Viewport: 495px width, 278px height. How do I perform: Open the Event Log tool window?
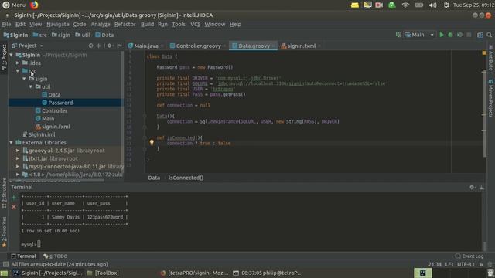coord(469,256)
